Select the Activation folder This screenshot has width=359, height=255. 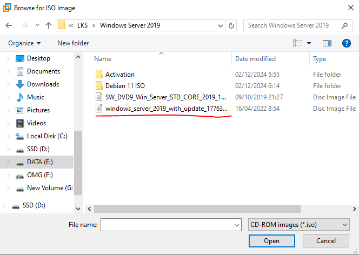tap(119, 75)
